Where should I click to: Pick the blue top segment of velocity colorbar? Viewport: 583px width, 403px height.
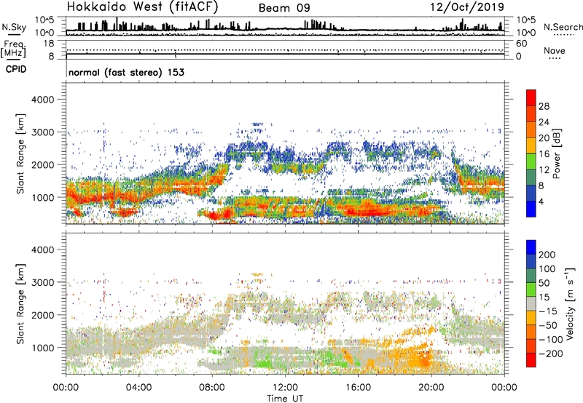pyautogui.click(x=531, y=247)
